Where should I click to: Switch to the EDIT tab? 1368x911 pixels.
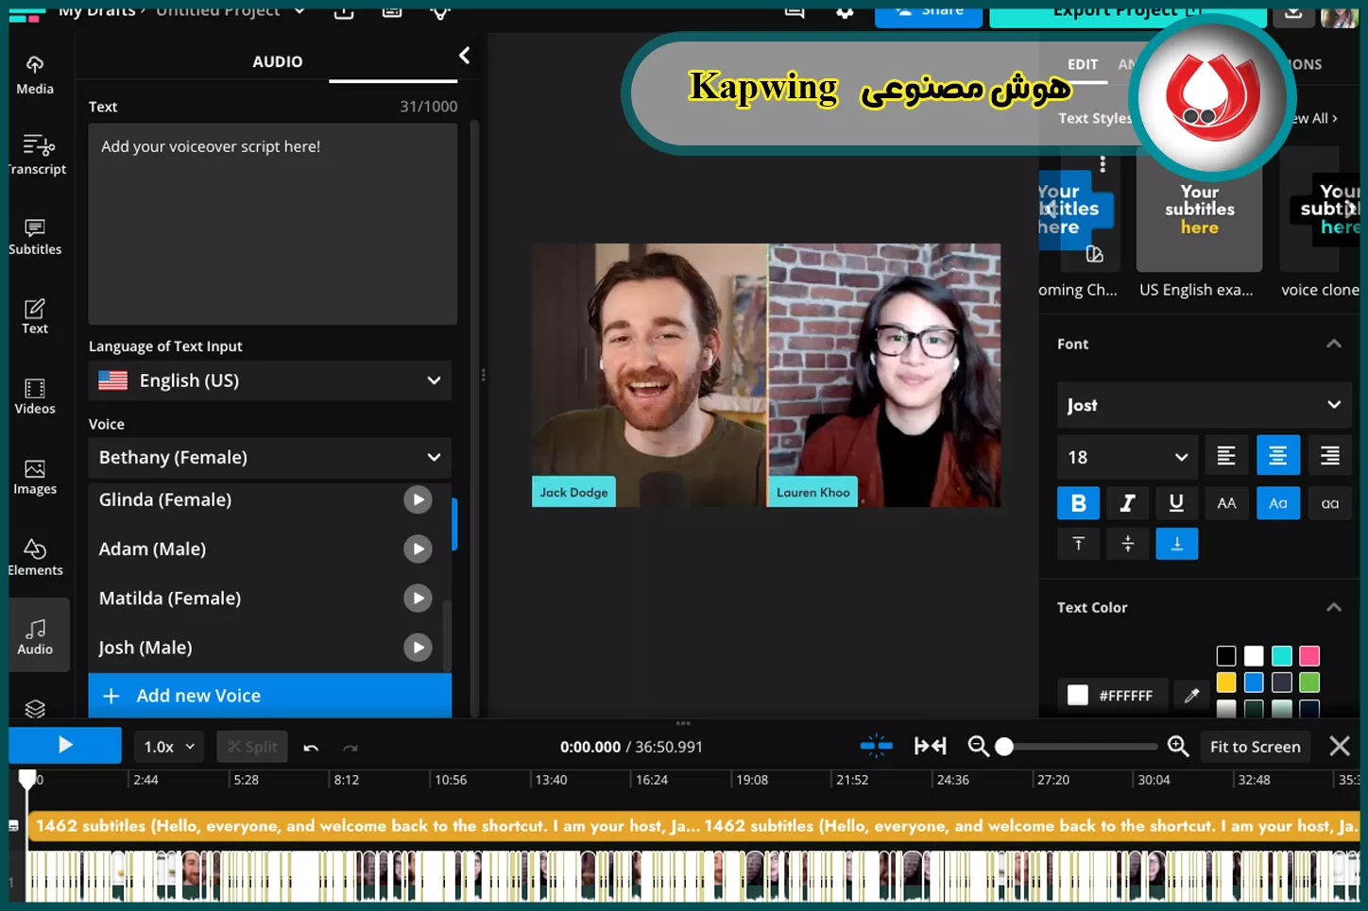pyautogui.click(x=1083, y=64)
